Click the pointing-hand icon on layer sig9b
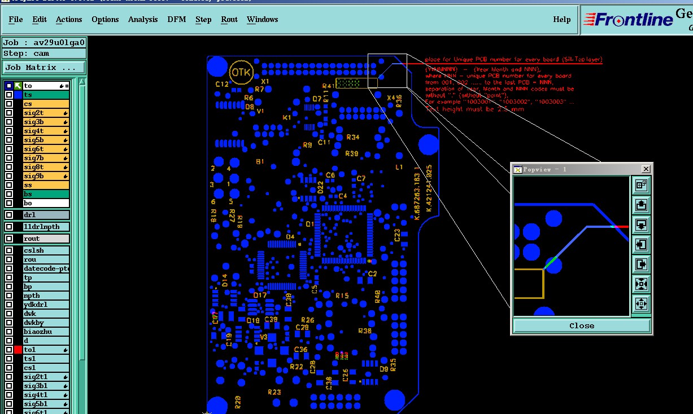Image resolution: width=693 pixels, height=414 pixels. point(66,176)
